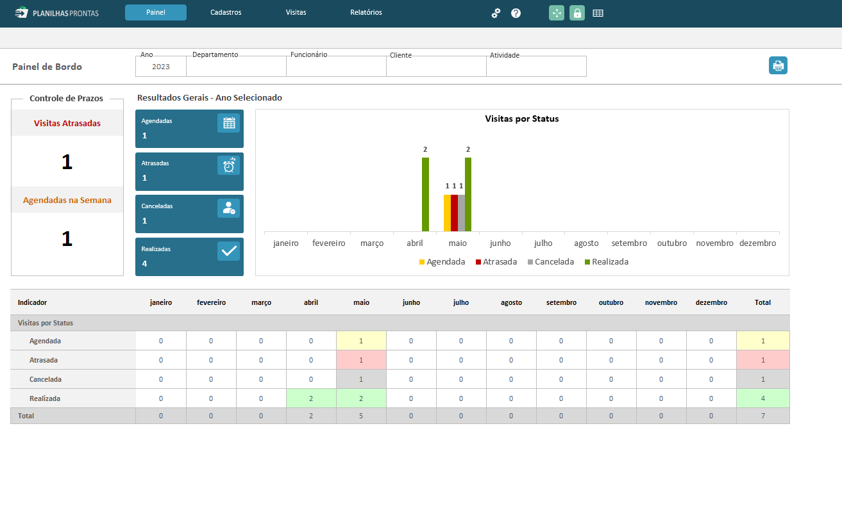Click the printer icon button
The height and width of the screenshot is (524, 842).
[x=778, y=65]
